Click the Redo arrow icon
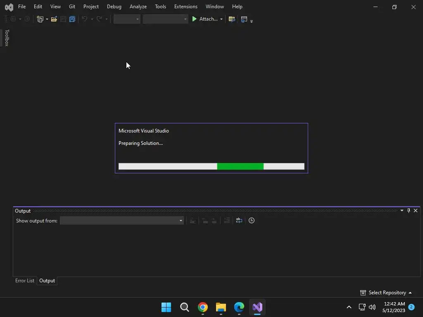Viewport: 423px width, 317px height. pos(99,19)
